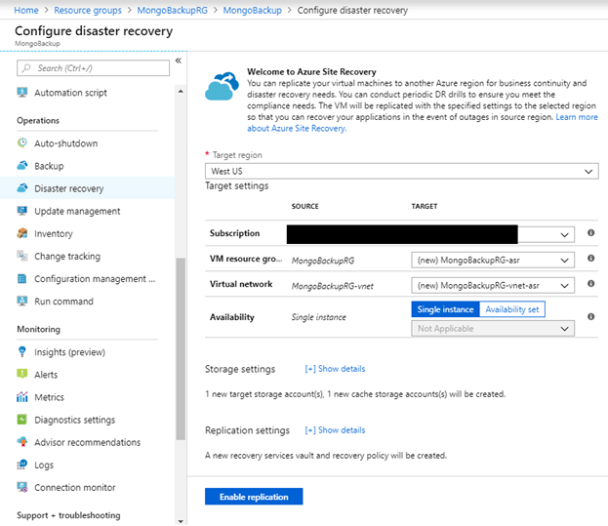Click the TARGET column header
Screen dimensions: 608x526
coord(425,206)
